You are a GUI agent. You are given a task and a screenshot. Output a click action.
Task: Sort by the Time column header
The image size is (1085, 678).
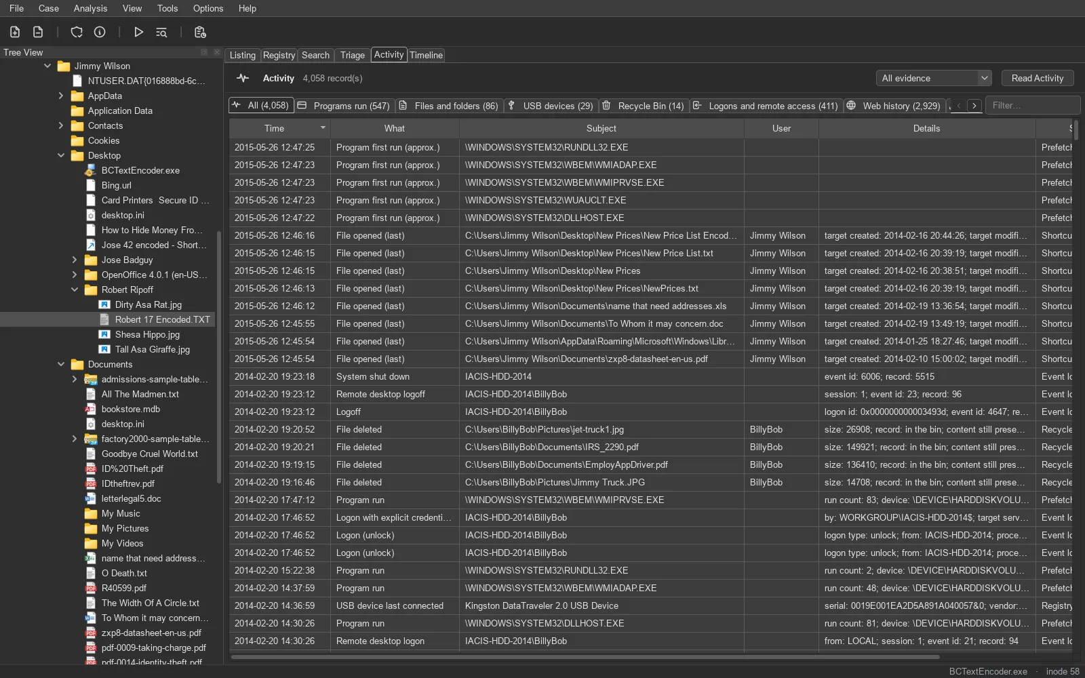(279, 128)
